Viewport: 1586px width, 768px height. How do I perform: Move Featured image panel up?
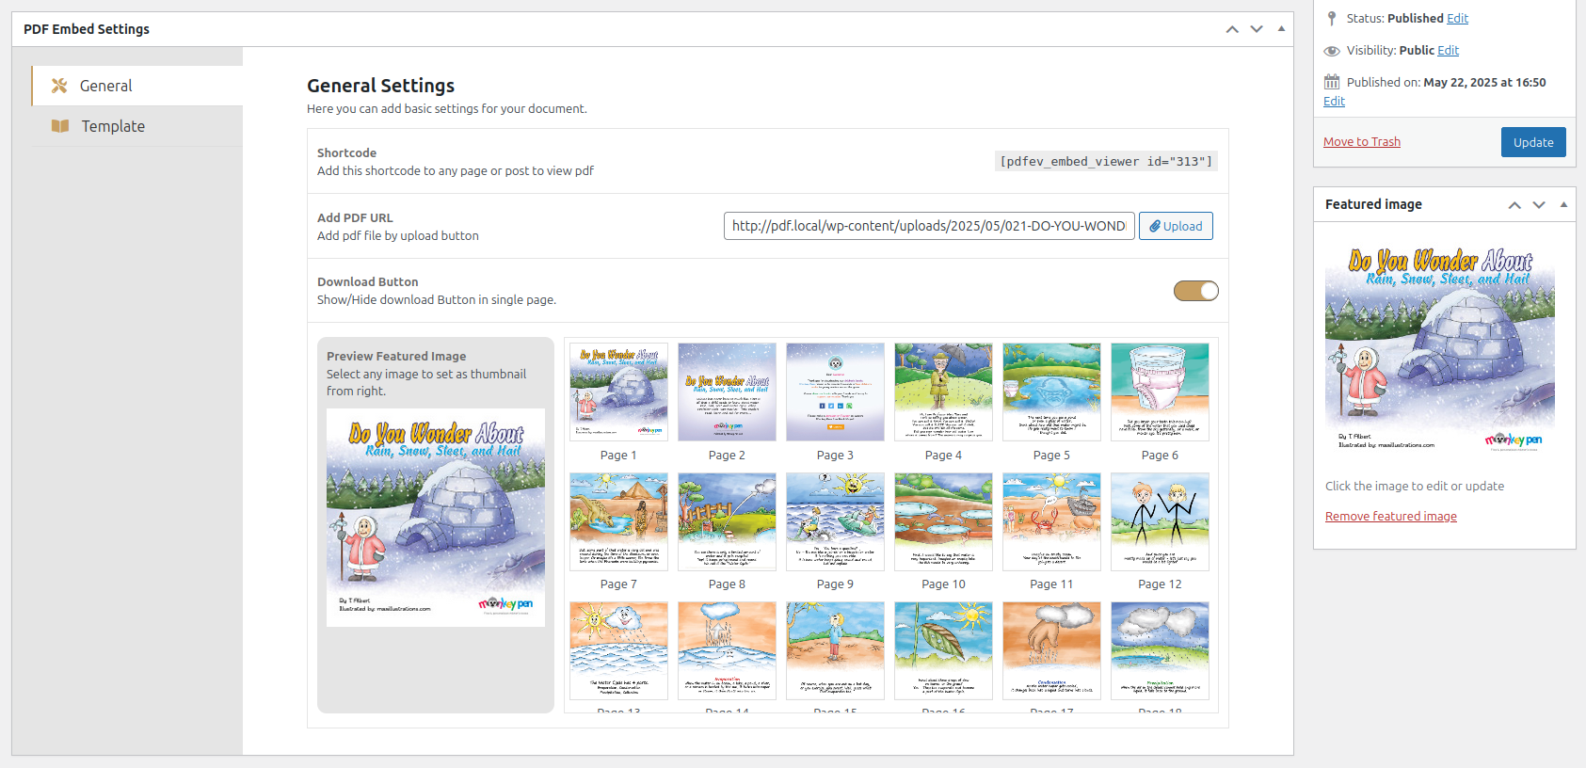[x=1514, y=204]
